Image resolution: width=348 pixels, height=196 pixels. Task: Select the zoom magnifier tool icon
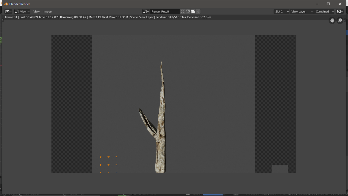(x=340, y=20)
